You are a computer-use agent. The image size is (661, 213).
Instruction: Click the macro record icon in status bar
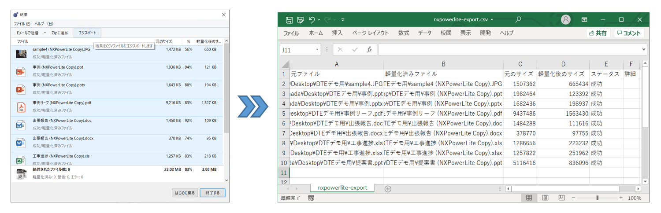(x=311, y=198)
